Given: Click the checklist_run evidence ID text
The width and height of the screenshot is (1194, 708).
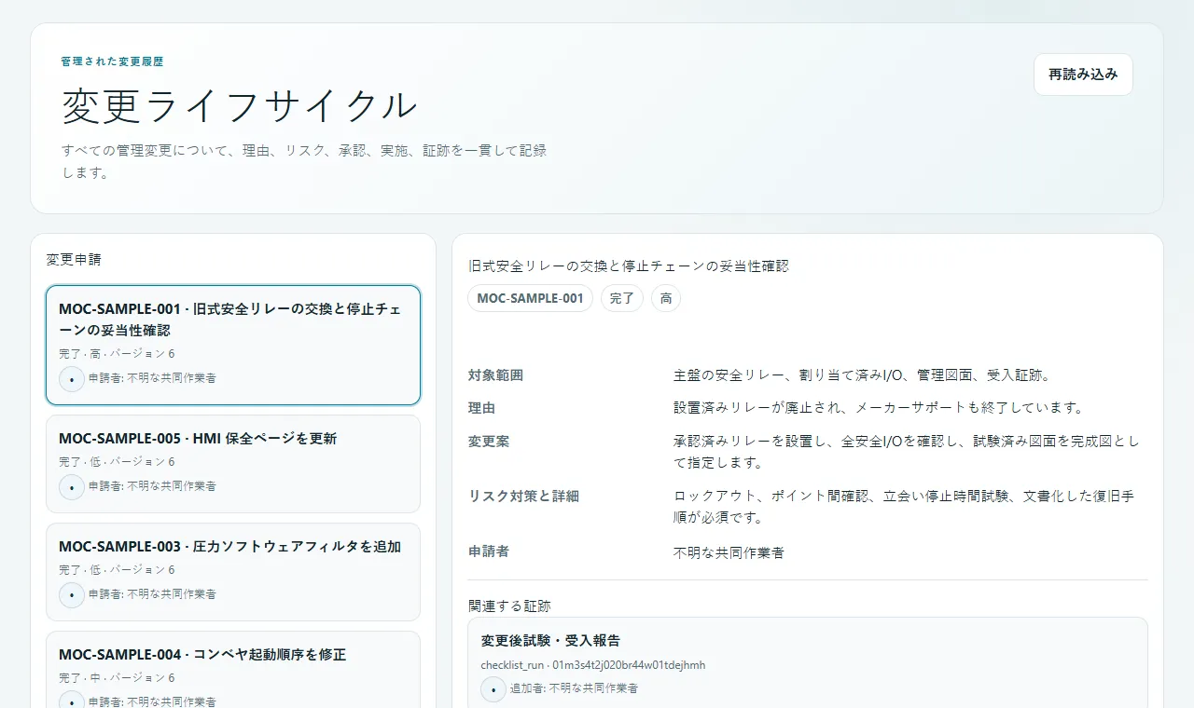Looking at the screenshot, I should [x=593, y=665].
